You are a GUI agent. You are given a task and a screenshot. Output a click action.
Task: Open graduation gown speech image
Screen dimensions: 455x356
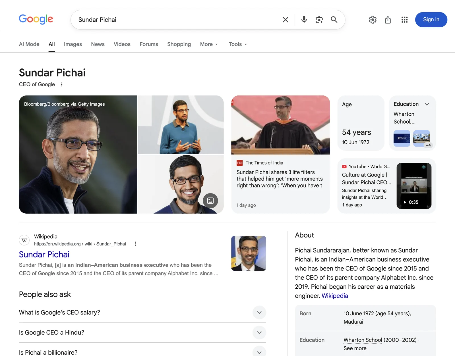280,125
